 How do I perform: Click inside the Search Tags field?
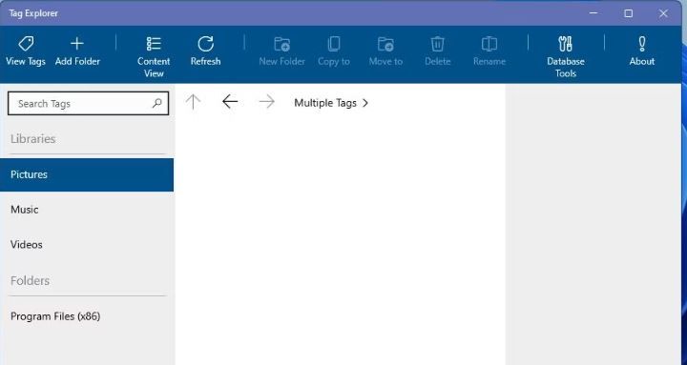coord(88,103)
